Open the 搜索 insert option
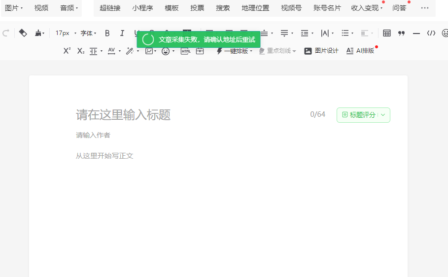The width and height of the screenshot is (448, 277). 223,8
